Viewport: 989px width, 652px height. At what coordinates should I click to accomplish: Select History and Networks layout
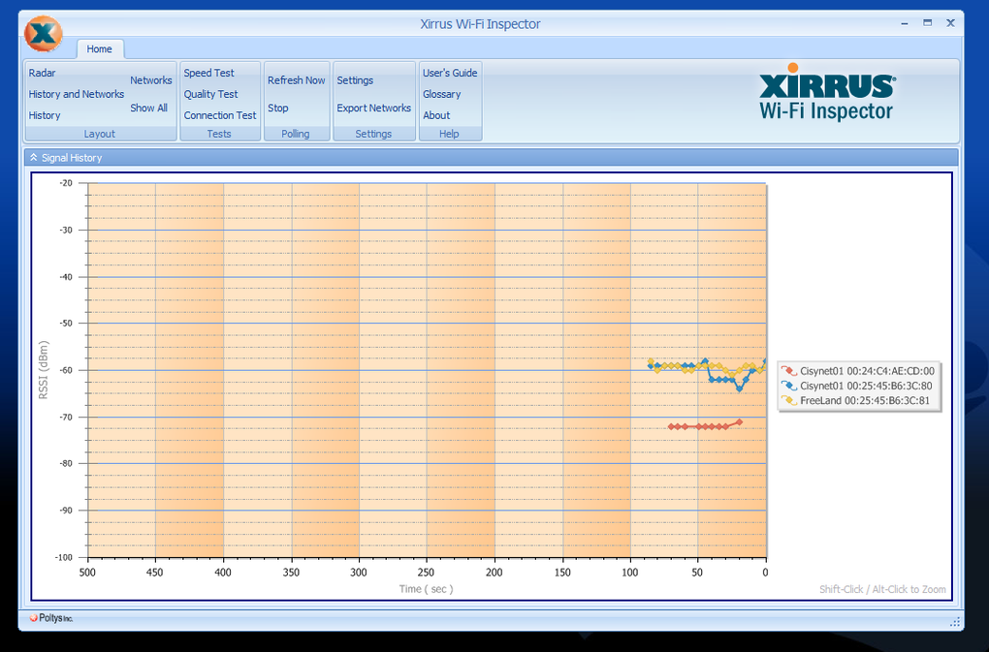77,95
